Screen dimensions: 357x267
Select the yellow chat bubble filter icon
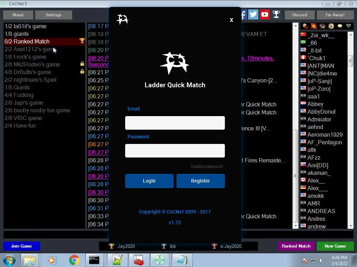pos(340,26)
